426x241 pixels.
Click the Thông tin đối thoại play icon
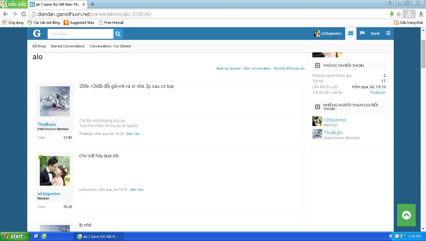pos(317,66)
